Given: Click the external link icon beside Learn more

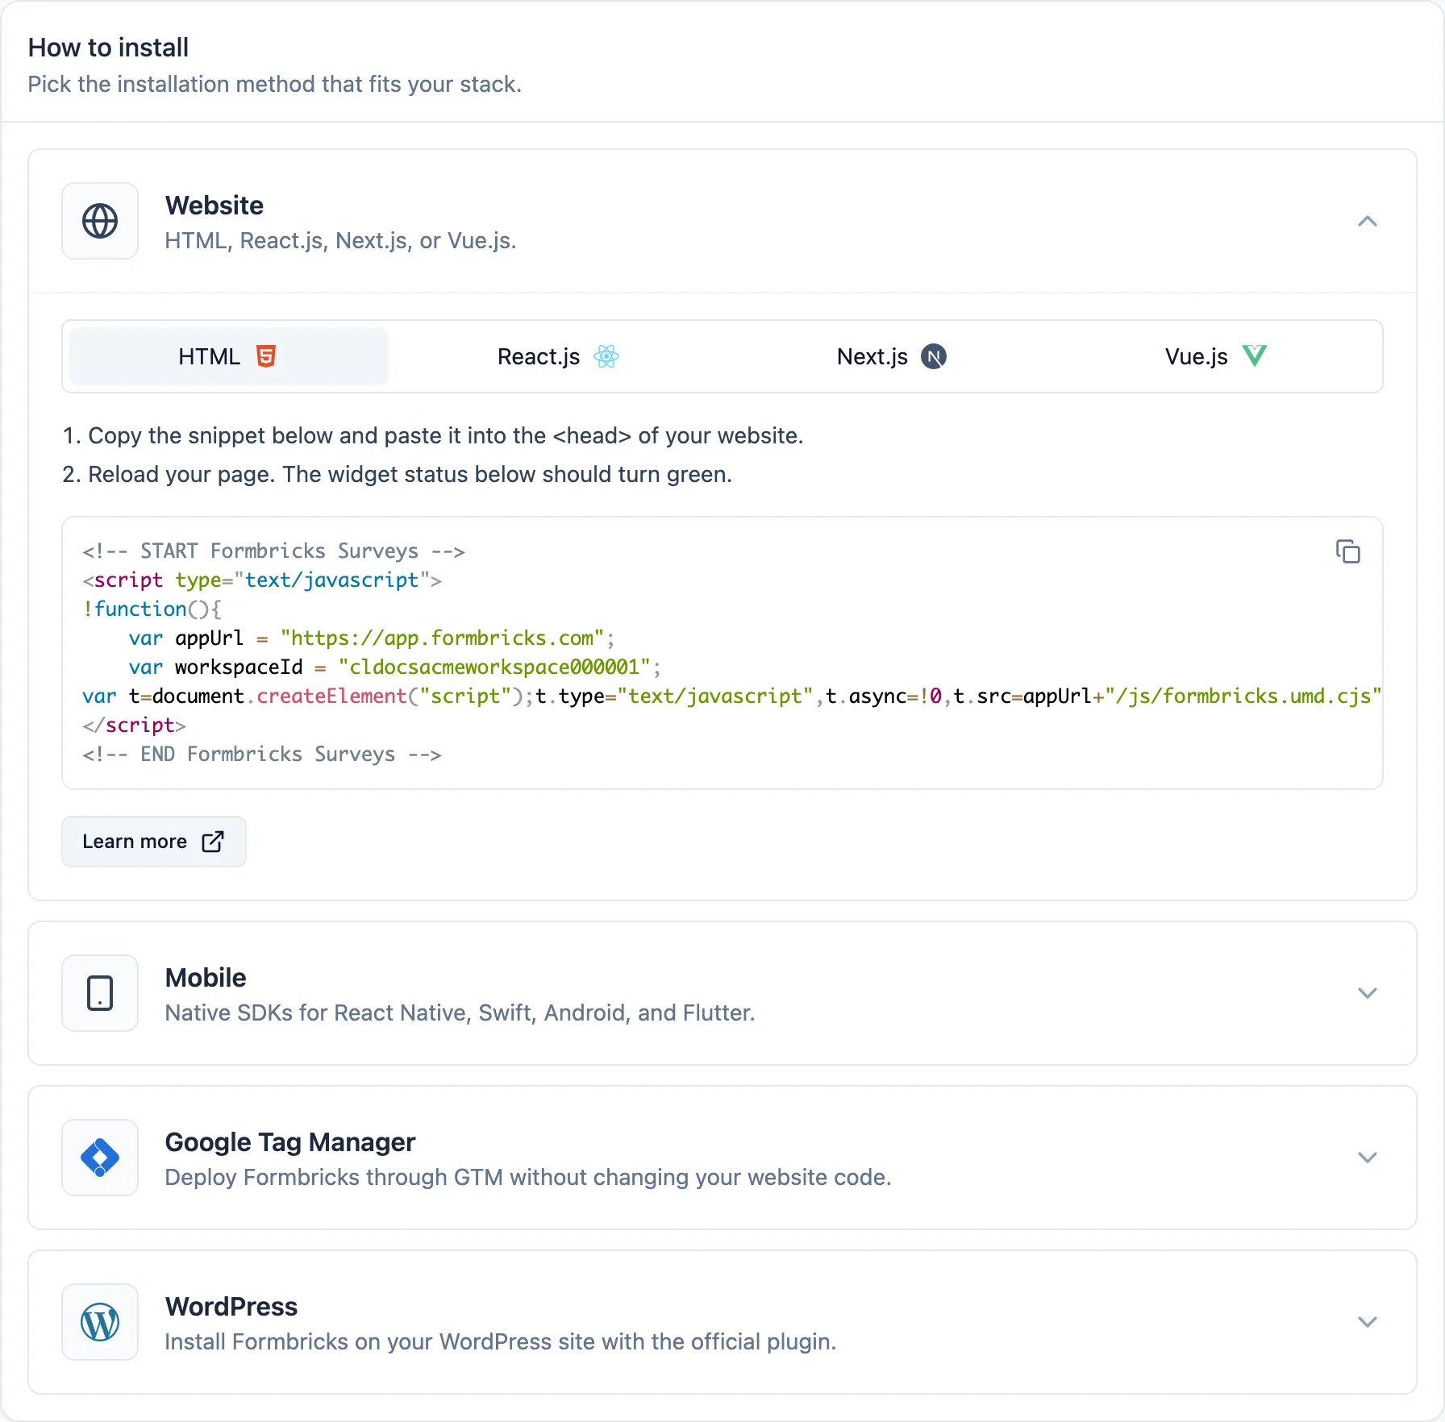Looking at the screenshot, I should pyautogui.click(x=213, y=842).
